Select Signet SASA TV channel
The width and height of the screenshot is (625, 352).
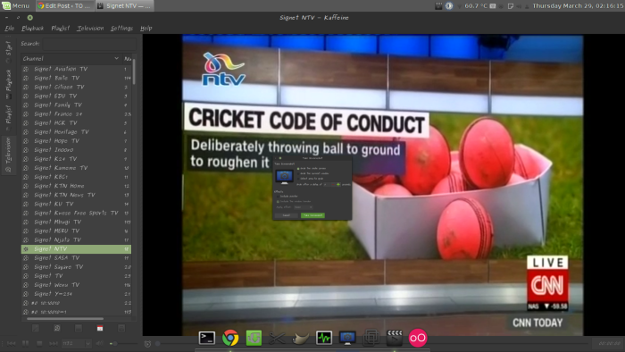[x=76, y=258]
